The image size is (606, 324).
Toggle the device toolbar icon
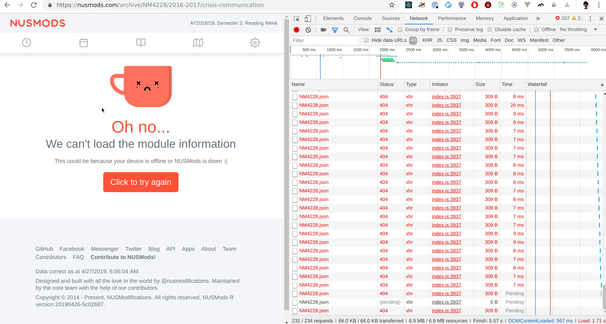point(308,19)
